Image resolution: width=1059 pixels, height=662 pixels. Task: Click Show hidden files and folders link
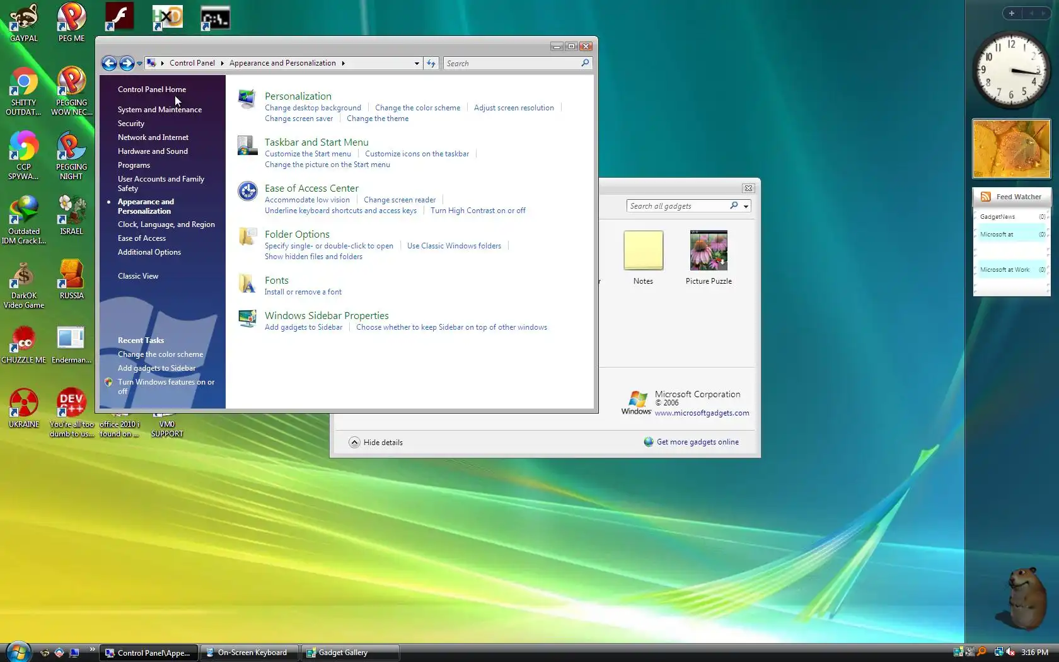[314, 257]
